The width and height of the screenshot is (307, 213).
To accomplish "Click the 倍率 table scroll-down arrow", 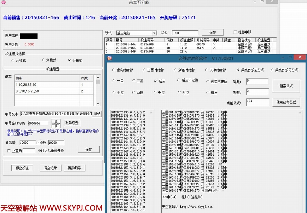I will tap(98, 103).
